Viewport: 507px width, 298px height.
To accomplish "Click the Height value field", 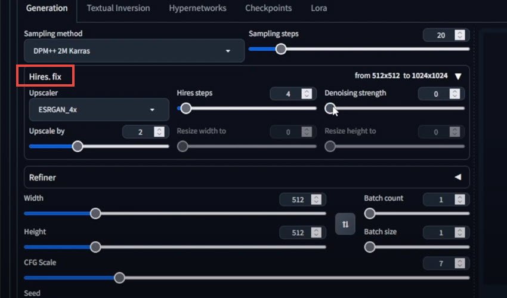I will (302, 232).
